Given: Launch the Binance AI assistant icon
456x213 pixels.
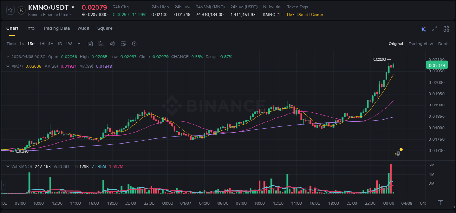Looking at the screenshot, I should click(424, 28).
